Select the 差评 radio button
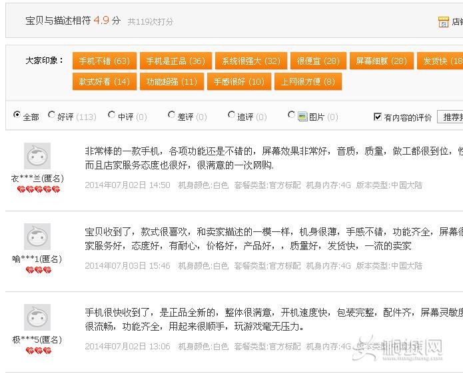The width and height of the screenshot is (463, 378). point(172,115)
